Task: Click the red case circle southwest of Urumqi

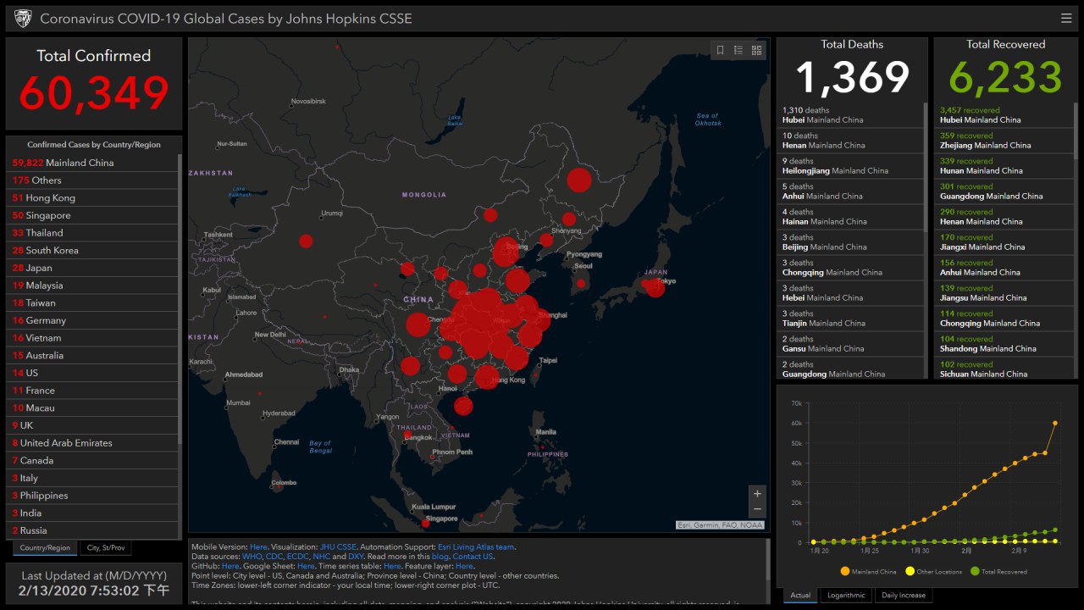Action: [306, 241]
